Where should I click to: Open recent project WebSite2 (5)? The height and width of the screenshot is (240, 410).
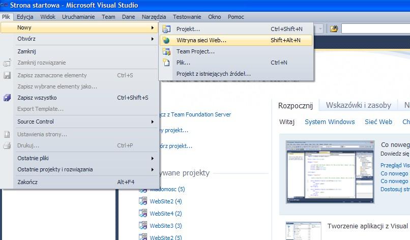coord(166,237)
